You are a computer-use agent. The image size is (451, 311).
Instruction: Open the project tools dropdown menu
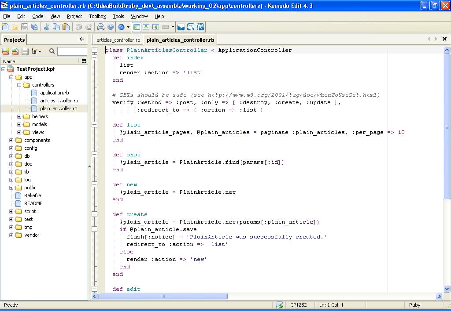[x=36, y=51]
